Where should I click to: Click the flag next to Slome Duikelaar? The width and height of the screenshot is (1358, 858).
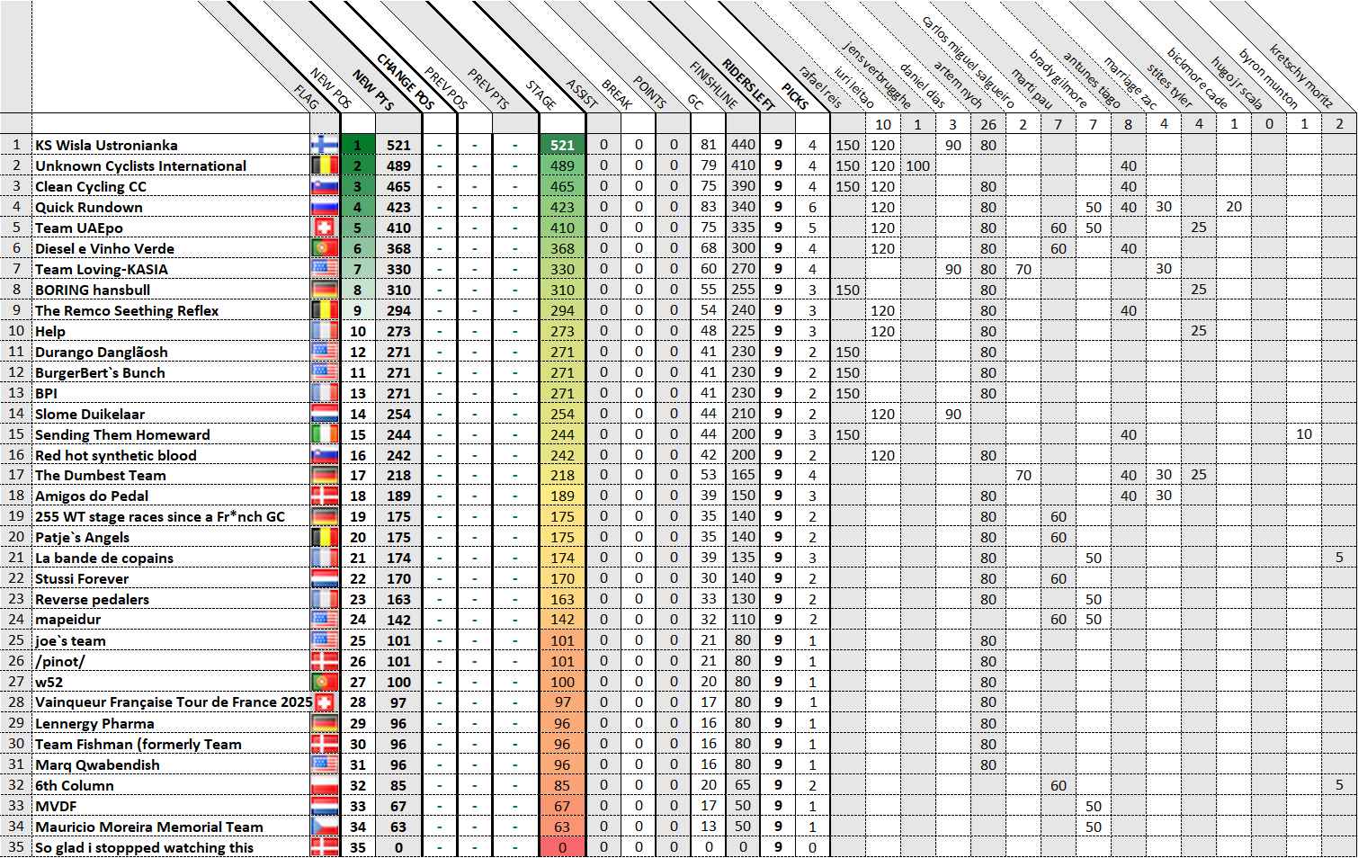tap(324, 414)
